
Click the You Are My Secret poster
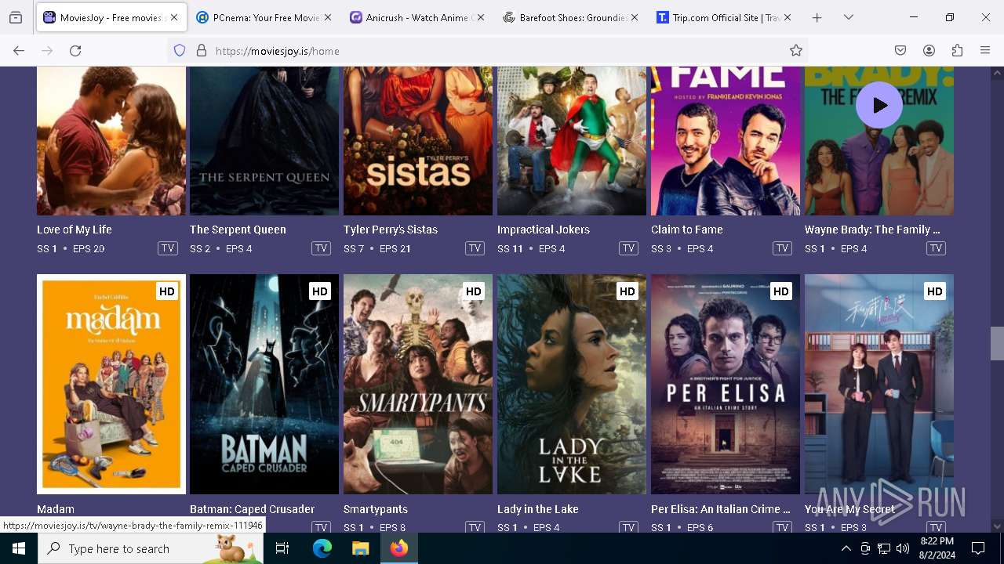coord(879,384)
